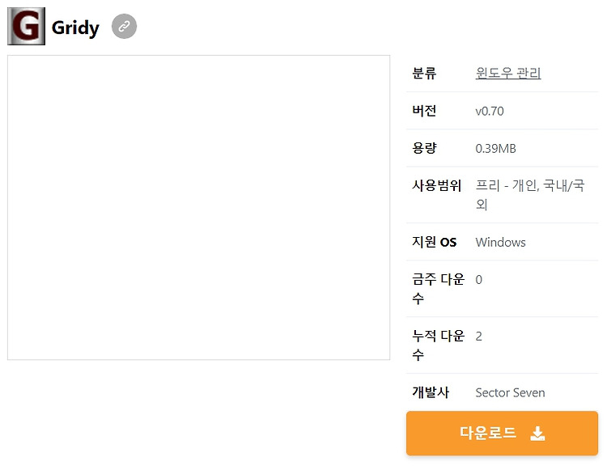Click the 사용범위 row label

(x=437, y=186)
